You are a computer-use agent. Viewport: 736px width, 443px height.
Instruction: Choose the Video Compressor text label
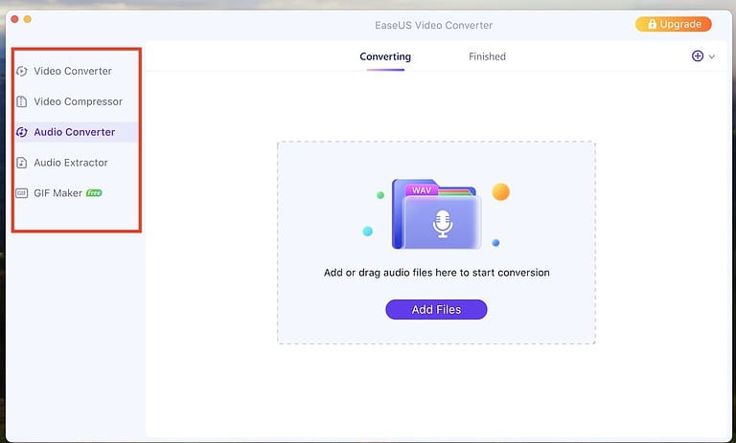tap(79, 101)
